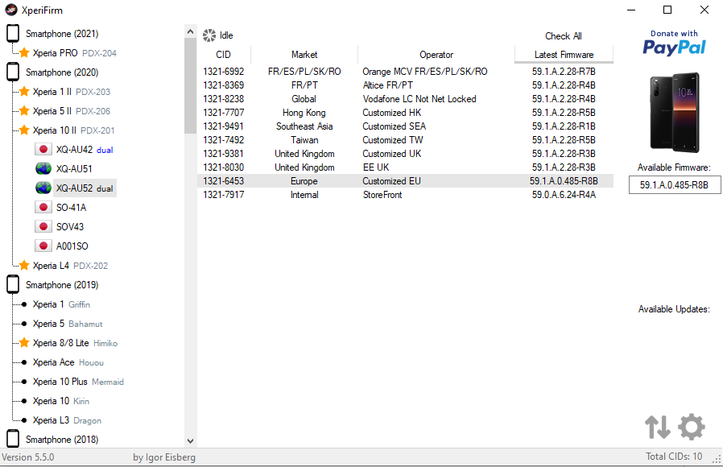The image size is (723, 467).
Task: Click the phone icon beside Smartphone (2021)
Action: 13,34
